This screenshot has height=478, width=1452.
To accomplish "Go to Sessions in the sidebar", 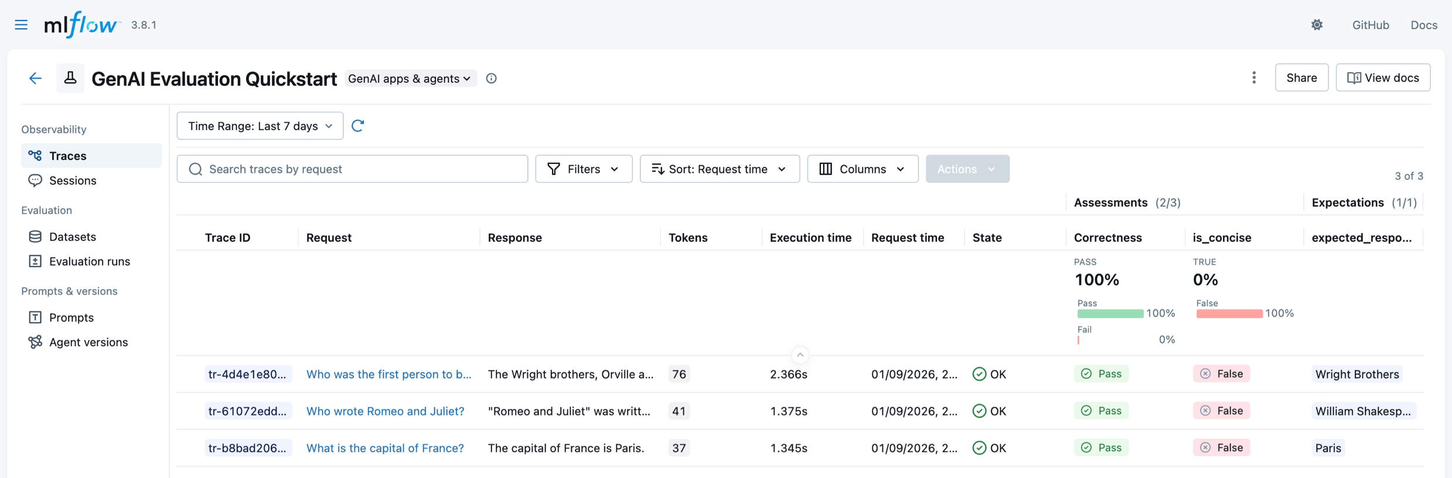I will (73, 180).
